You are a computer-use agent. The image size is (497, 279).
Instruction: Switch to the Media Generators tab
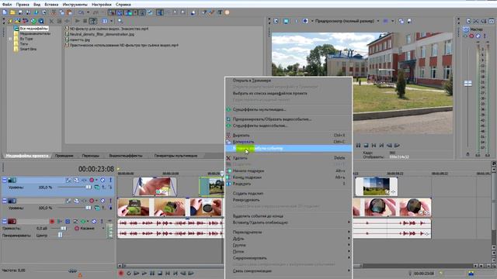click(176, 156)
